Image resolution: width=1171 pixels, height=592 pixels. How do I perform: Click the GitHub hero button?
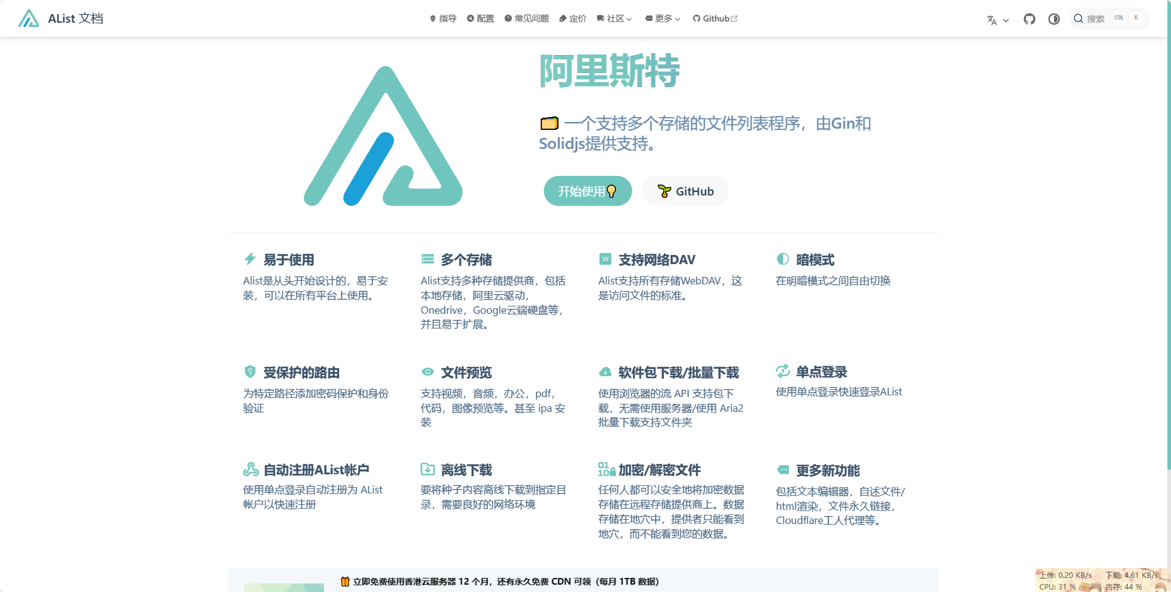[685, 191]
